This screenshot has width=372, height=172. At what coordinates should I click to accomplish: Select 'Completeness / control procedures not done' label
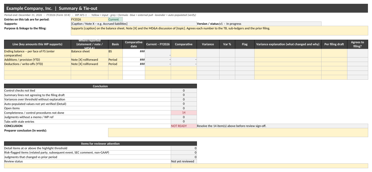pyautogui.click(x=88, y=113)
